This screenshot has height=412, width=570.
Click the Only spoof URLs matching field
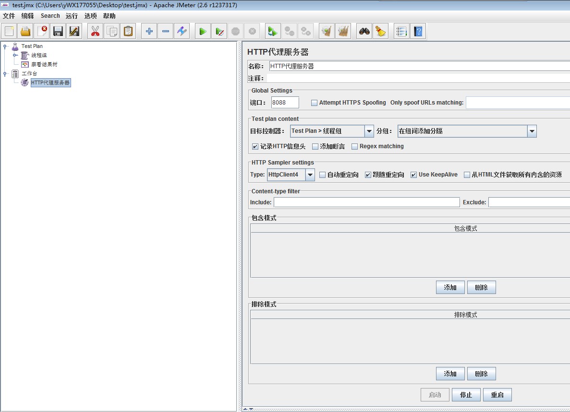[x=518, y=103]
